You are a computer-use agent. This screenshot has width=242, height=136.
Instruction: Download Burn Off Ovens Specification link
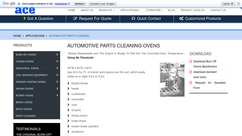pos(205,64)
